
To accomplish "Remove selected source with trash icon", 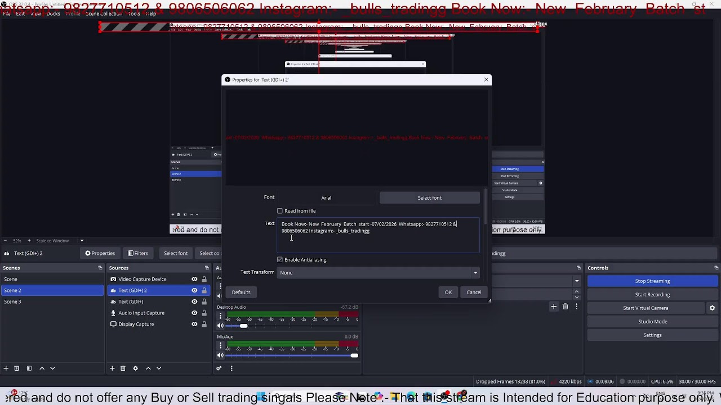I will (x=123, y=368).
